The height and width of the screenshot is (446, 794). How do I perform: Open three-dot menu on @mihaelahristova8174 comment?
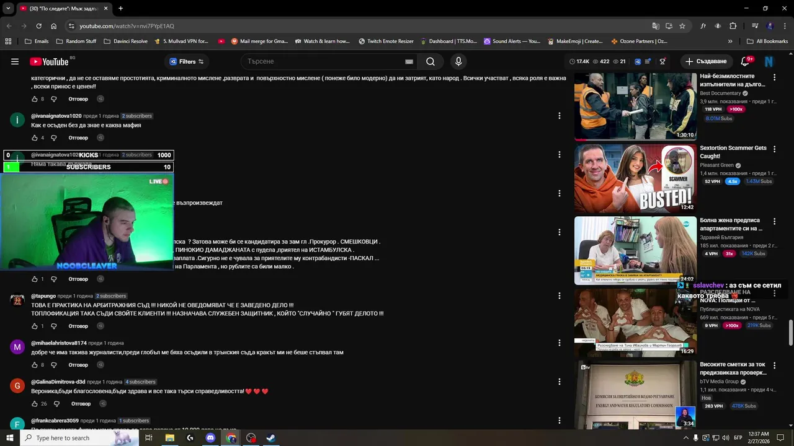559,343
